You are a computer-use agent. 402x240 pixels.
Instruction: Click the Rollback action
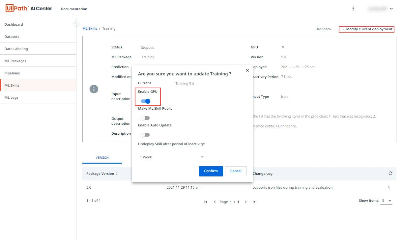pos(321,29)
